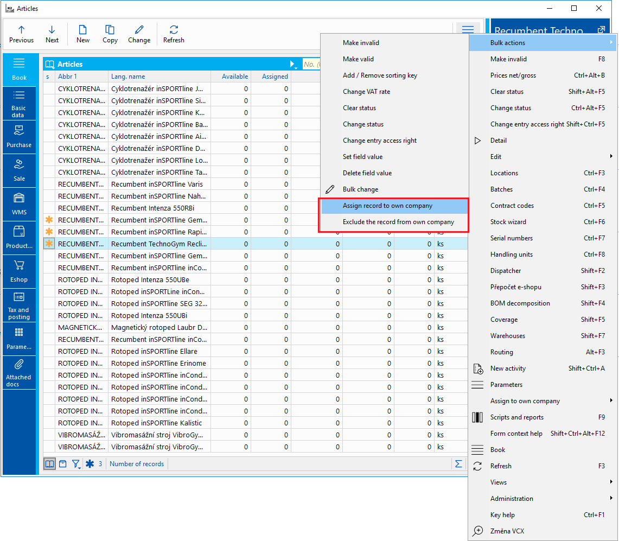Select Key help from the menu

point(542,515)
